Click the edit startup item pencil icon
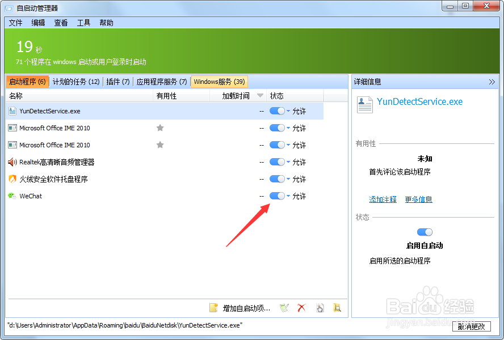This screenshot has height=340, width=504. tap(284, 308)
